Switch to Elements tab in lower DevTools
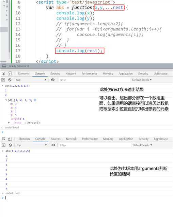173x217 pixels. click(x=24, y=139)
